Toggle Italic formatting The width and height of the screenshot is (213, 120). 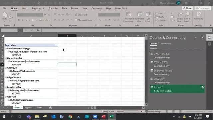click(22, 20)
